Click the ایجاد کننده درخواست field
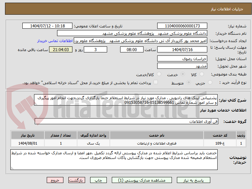 click(141, 41)
